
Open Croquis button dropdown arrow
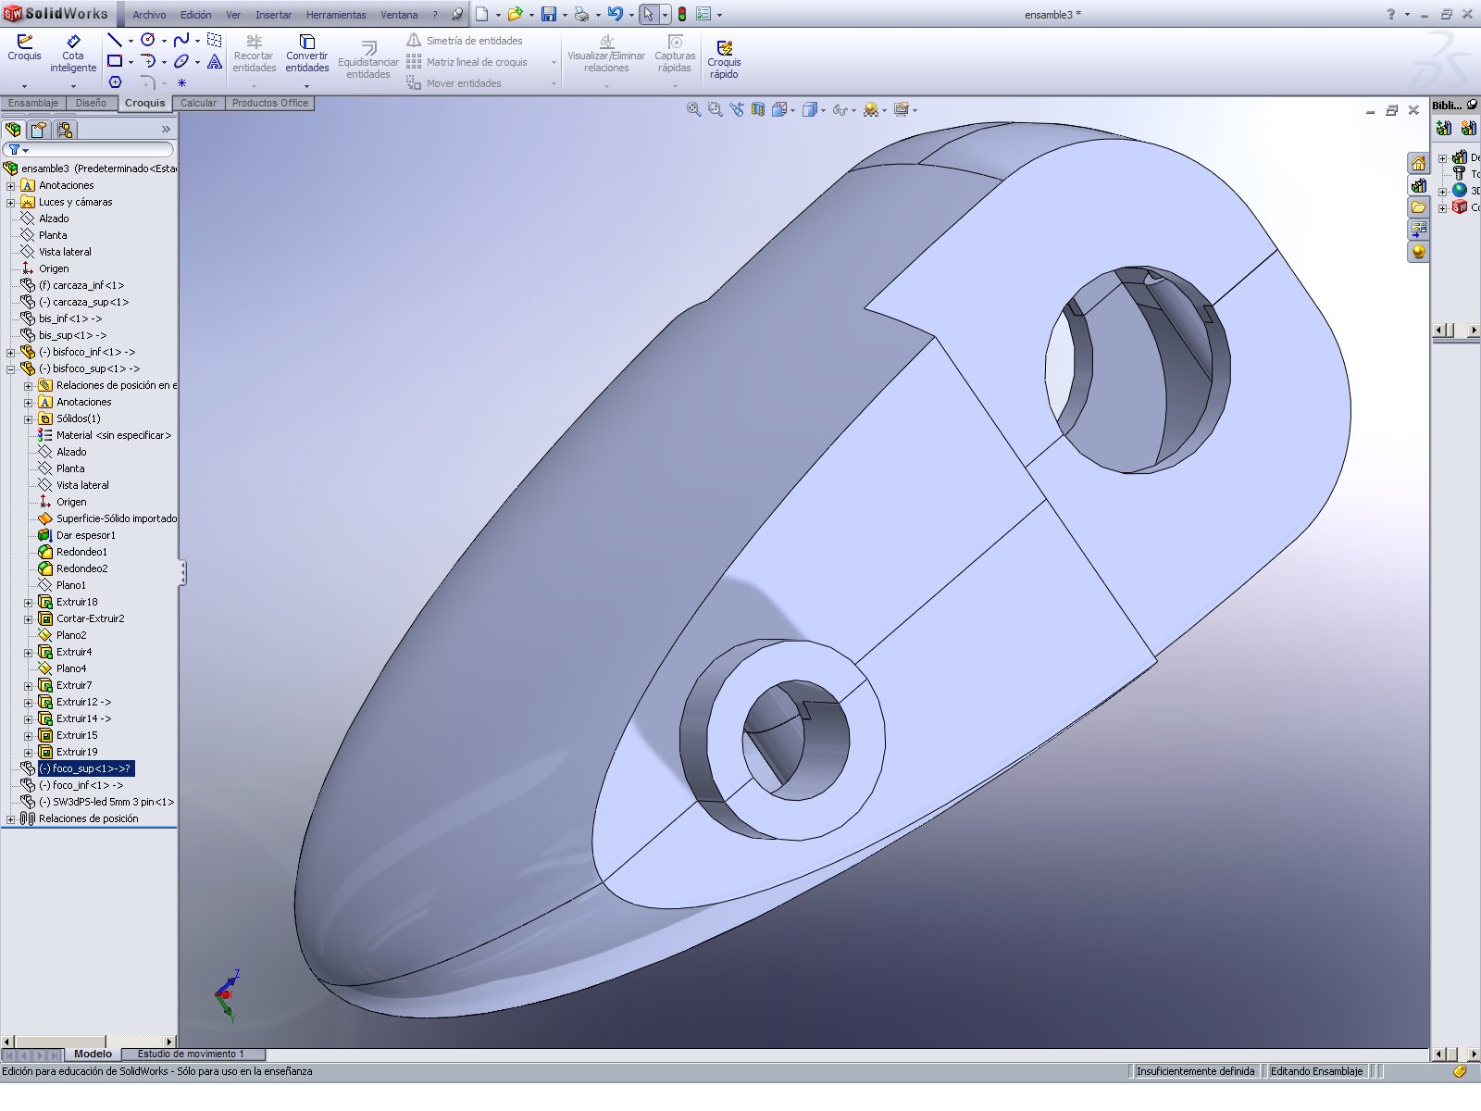click(x=24, y=86)
